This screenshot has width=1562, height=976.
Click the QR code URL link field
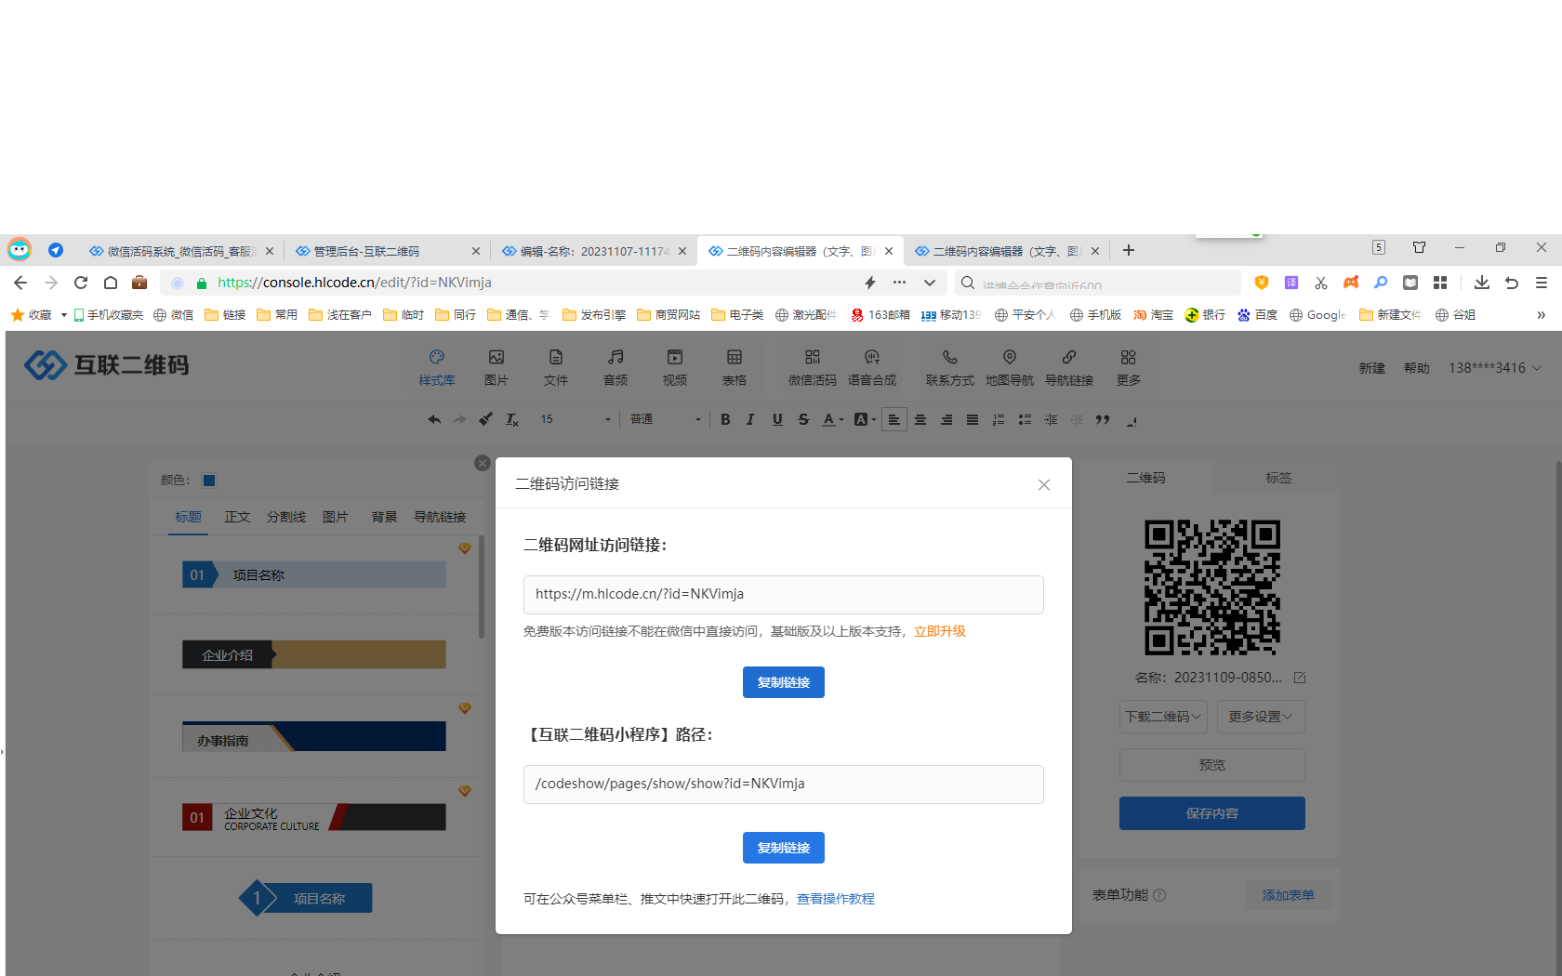coord(783,594)
